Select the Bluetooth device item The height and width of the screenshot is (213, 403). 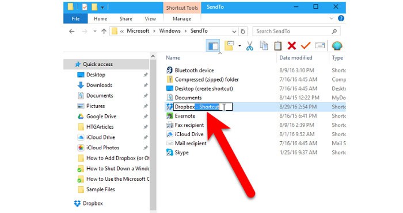pos(195,70)
